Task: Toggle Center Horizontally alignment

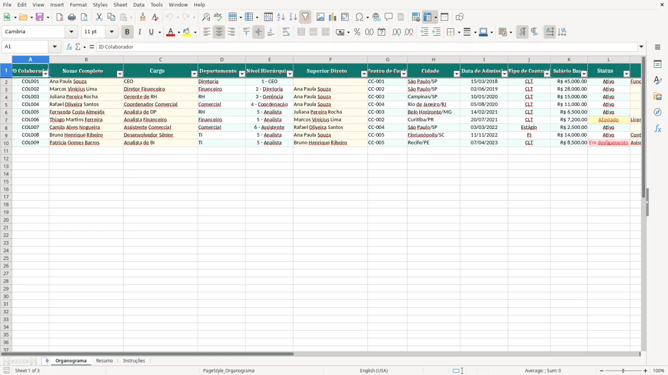Action: [219, 32]
